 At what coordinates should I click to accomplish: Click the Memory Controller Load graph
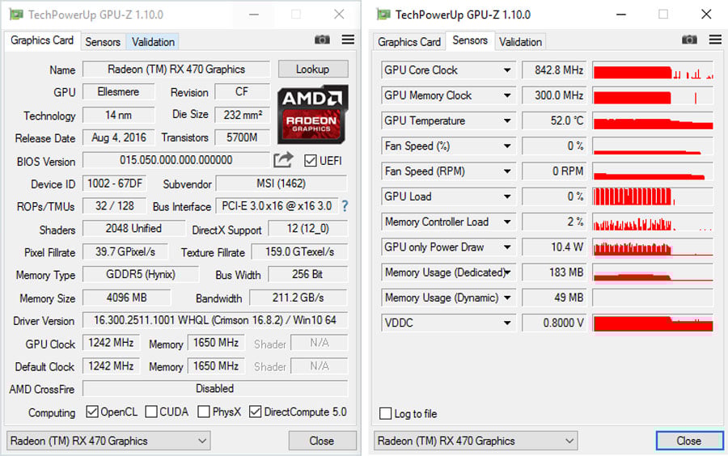(653, 222)
